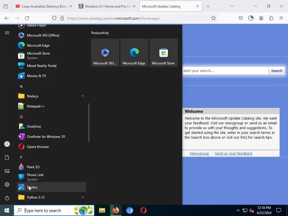288x216 pixels.
Task: Open Phone Link app
Action: pos(51,177)
